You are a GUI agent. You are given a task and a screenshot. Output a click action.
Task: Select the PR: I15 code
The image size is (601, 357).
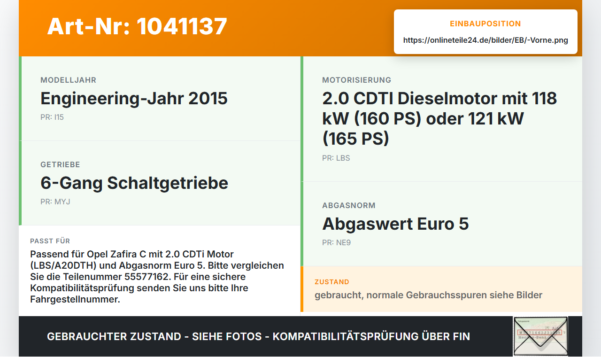click(x=52, y=117)
